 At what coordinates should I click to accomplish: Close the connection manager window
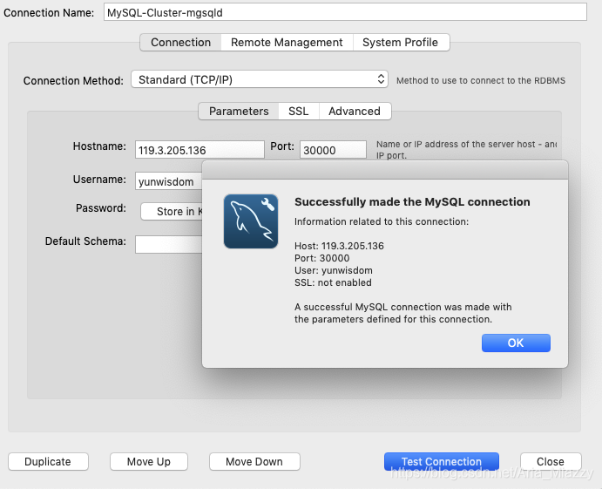551,461
